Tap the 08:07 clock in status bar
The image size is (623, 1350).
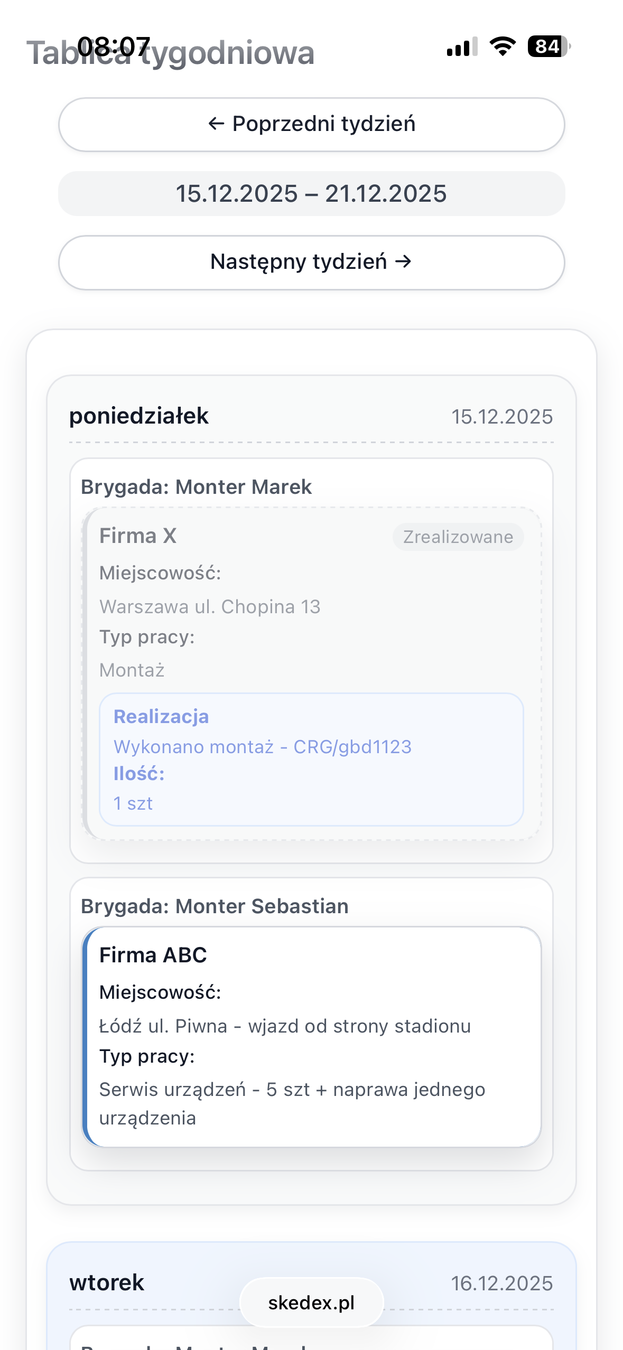[114, 46]
